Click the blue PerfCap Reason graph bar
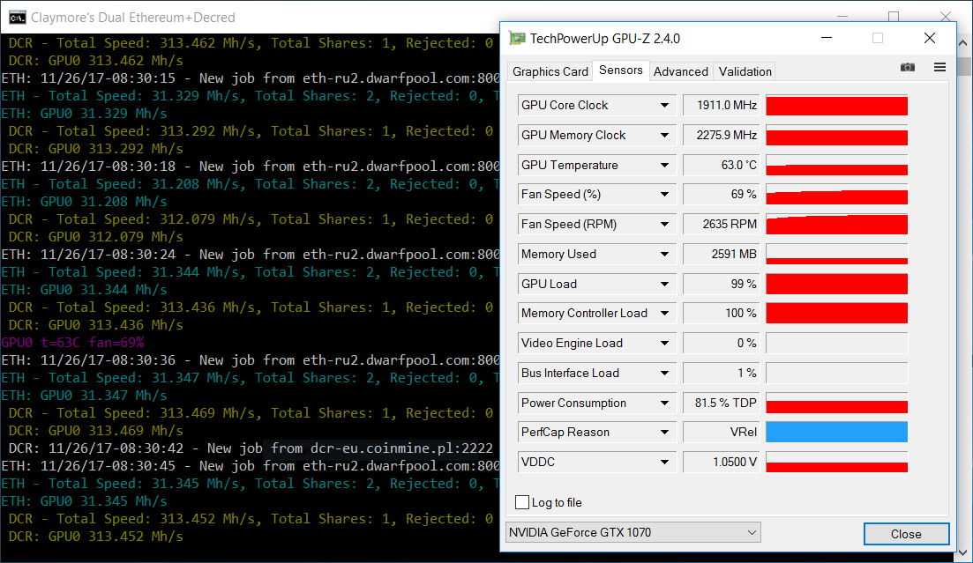The image size is (973, 563). [836, 433]
